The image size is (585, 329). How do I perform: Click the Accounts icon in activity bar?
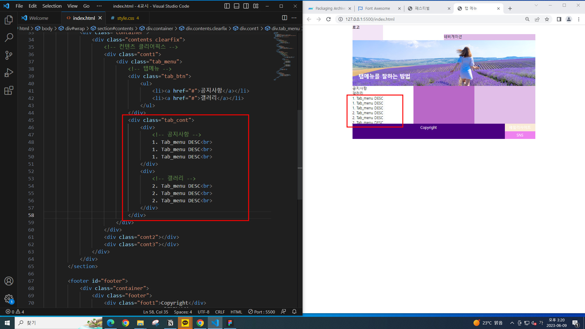(x=9, y=281)
